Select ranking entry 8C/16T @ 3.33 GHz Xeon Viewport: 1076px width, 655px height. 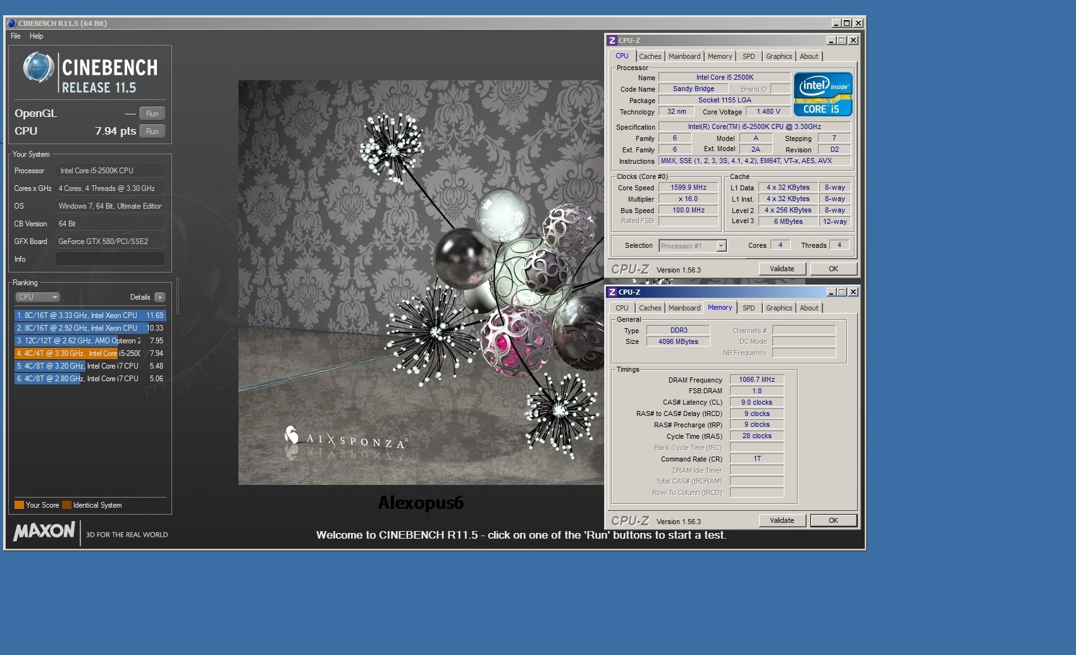(x=90, y=315)
